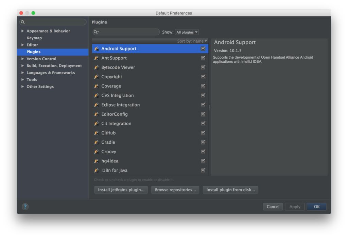The width and height of the screenshot is (348, 238).
Task: Toggle the Groovy plugin checkbox
Action: 203,152
